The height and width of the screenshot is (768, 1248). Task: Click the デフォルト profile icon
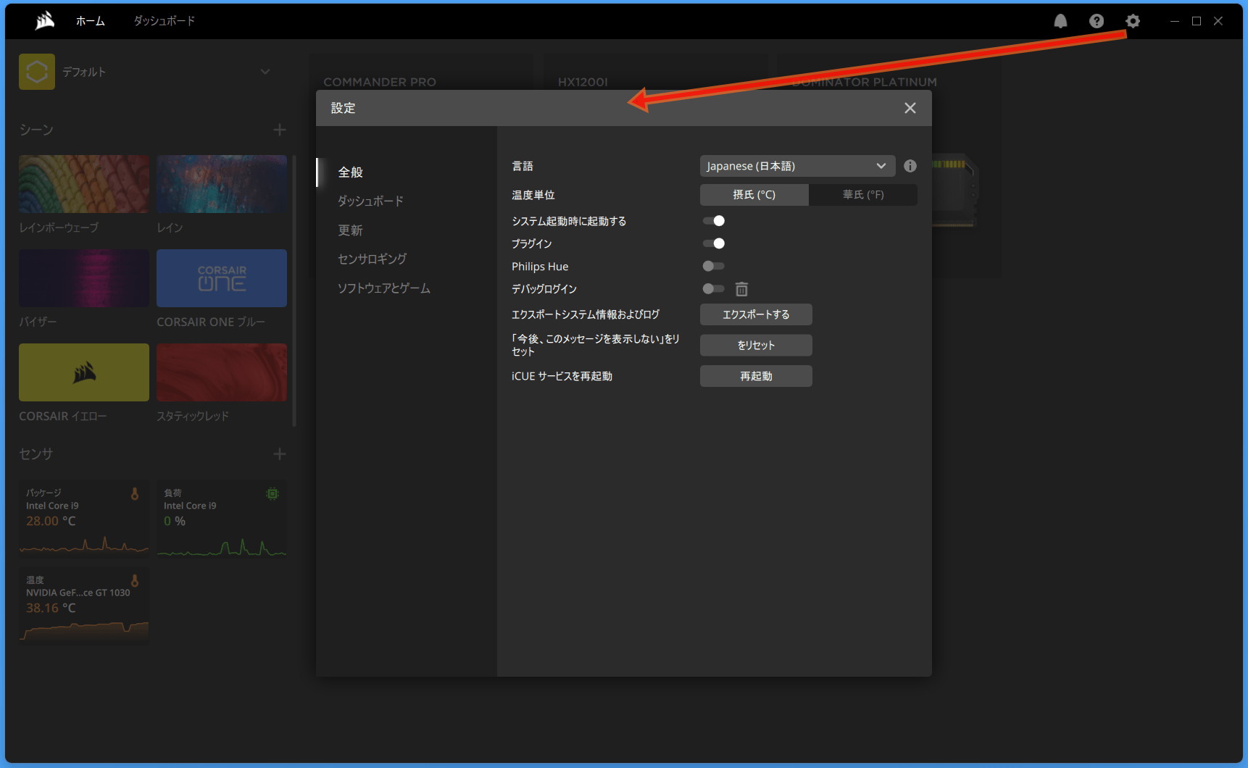point(37,72)
